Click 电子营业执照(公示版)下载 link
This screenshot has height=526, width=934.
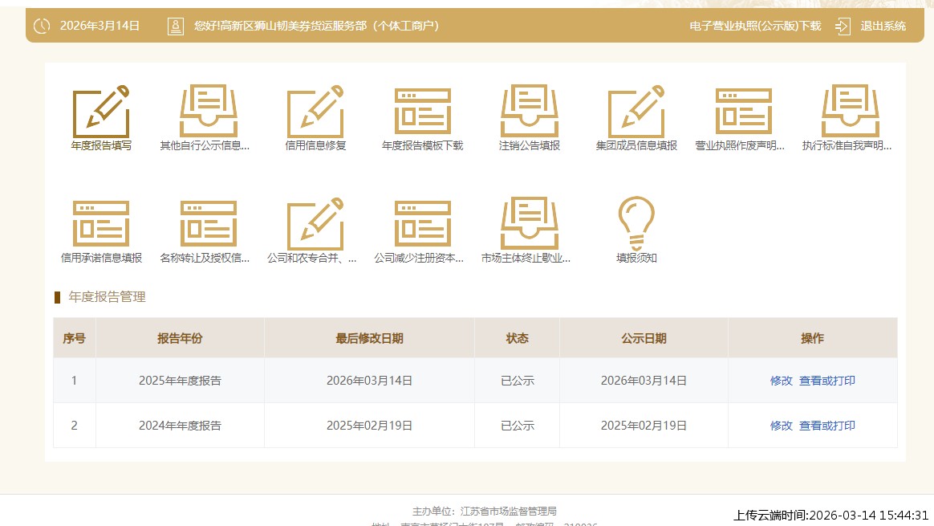click(x=755, y=26)
